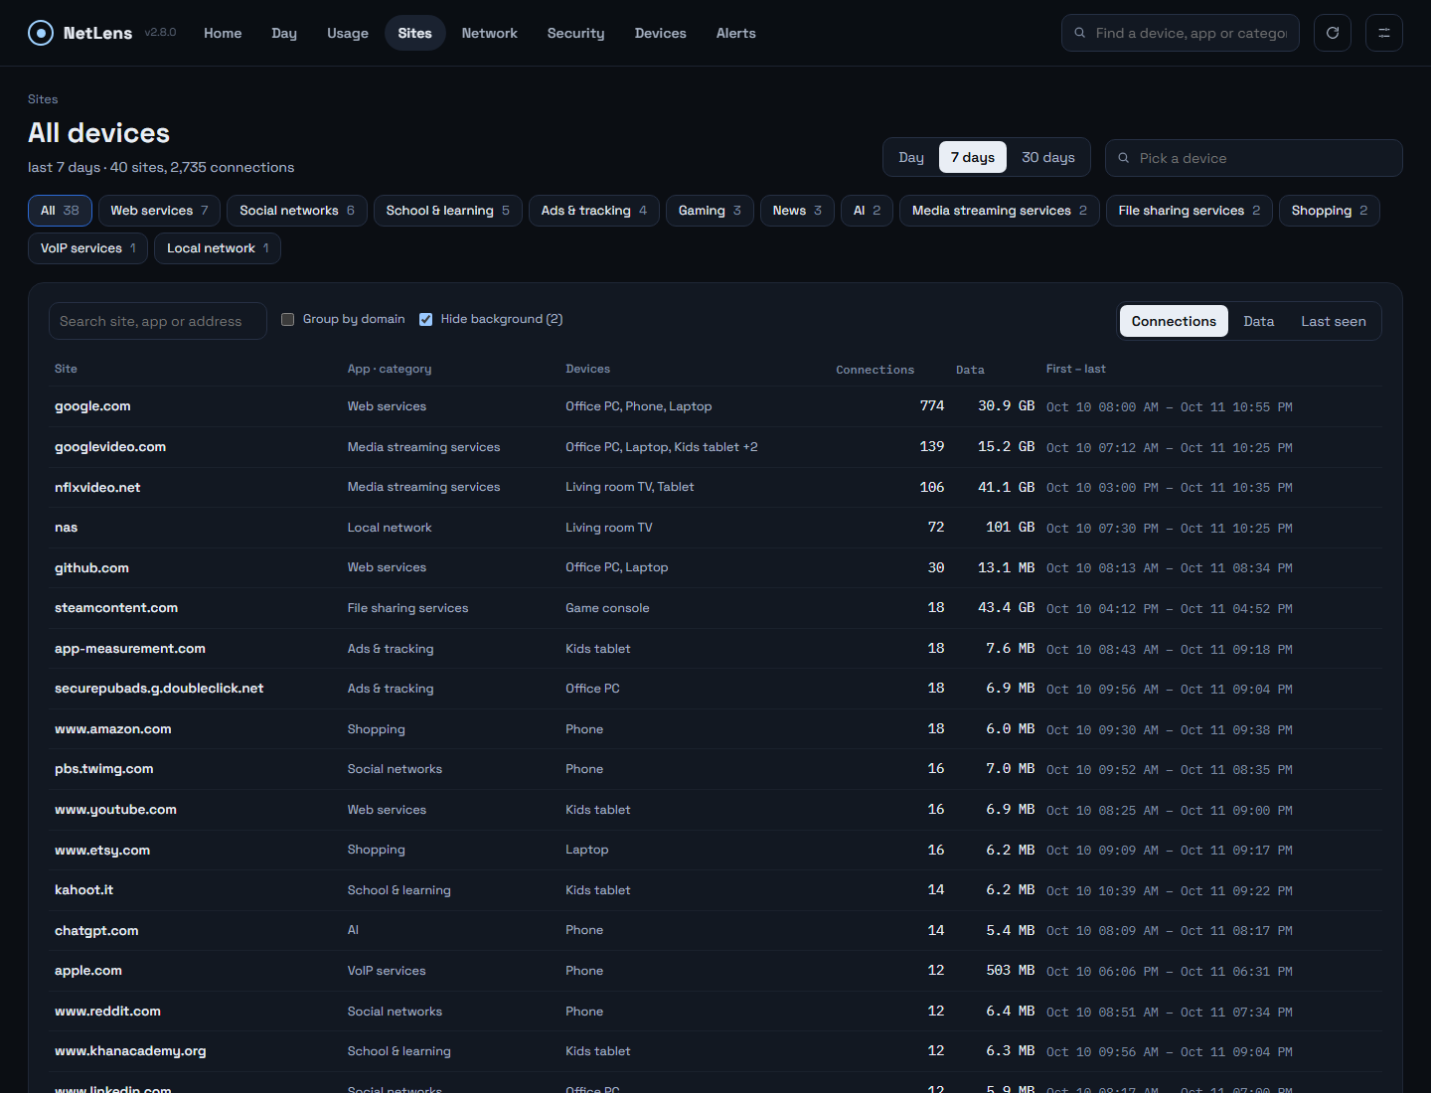Filter by AI category chip

(868, 211)
